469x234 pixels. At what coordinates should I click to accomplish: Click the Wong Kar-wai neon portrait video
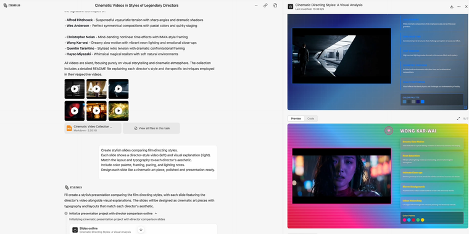[x=342, y=175]
